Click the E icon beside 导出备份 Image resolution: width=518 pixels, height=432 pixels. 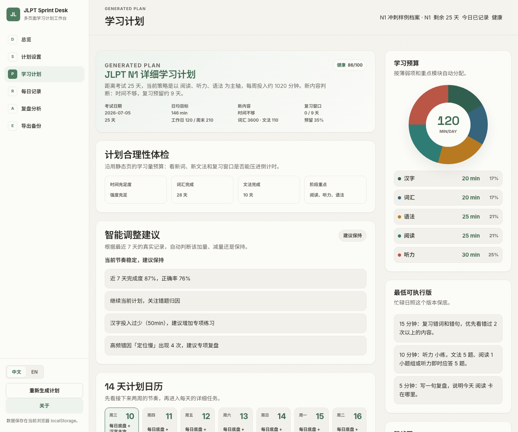13,126
